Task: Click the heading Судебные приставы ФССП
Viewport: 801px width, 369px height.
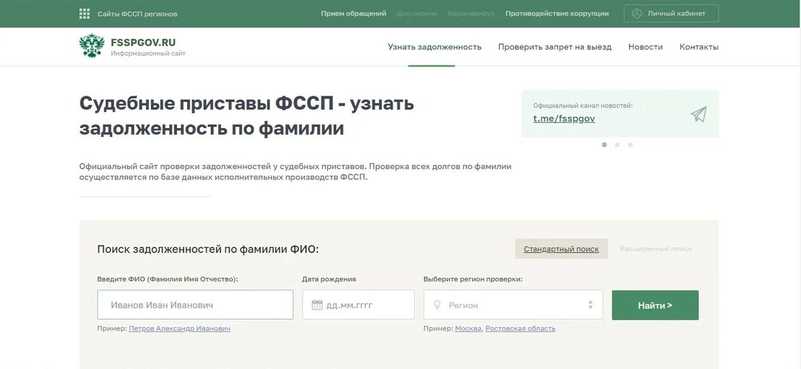Action: (247, 115)
